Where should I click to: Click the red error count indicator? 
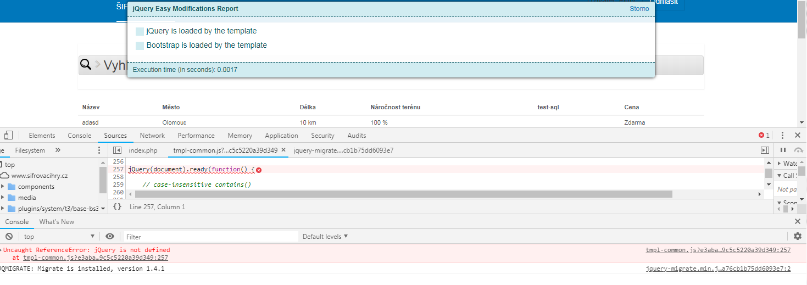[x=764, y=135]
